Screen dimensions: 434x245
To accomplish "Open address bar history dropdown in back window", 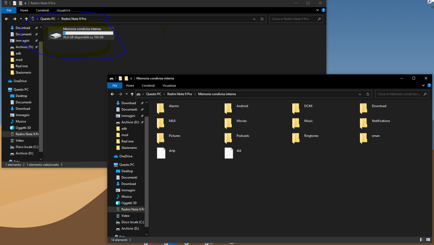I will [254, 19].
